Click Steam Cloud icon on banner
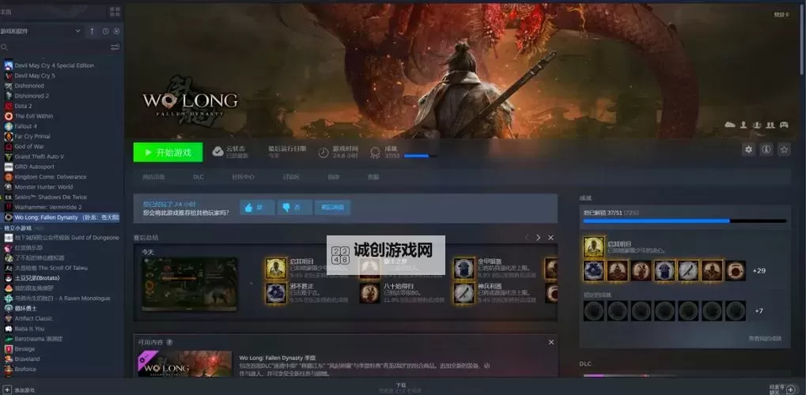This screenshot has width=806, height=395. 730,125
